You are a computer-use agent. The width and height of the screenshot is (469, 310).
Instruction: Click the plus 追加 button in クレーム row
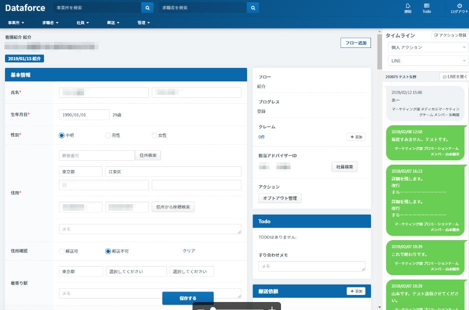(355, 137)
